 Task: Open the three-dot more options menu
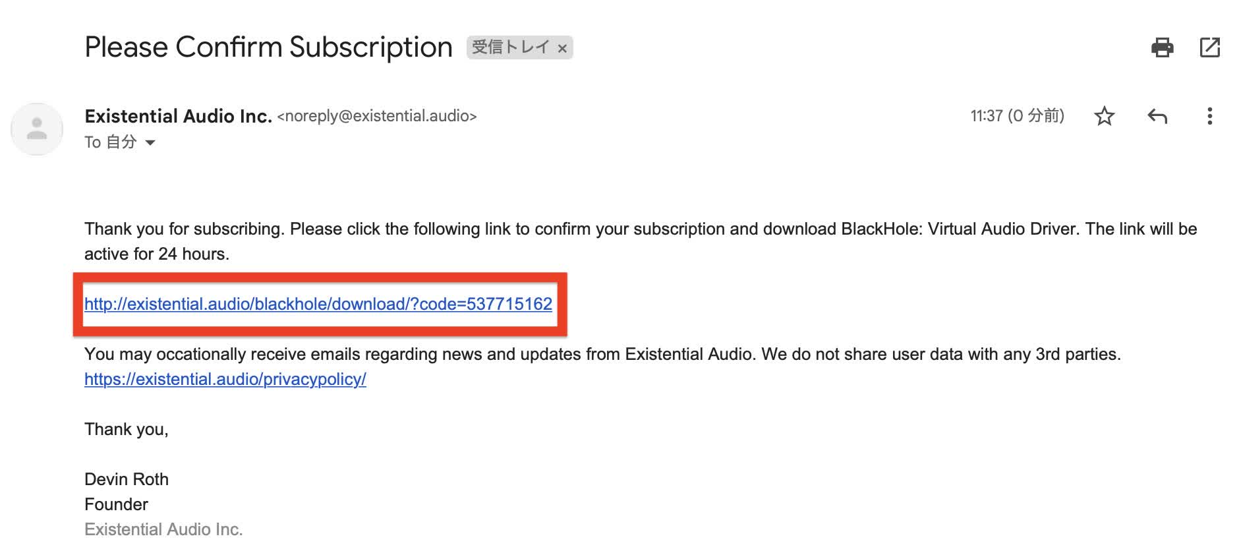coord(1209,117)
